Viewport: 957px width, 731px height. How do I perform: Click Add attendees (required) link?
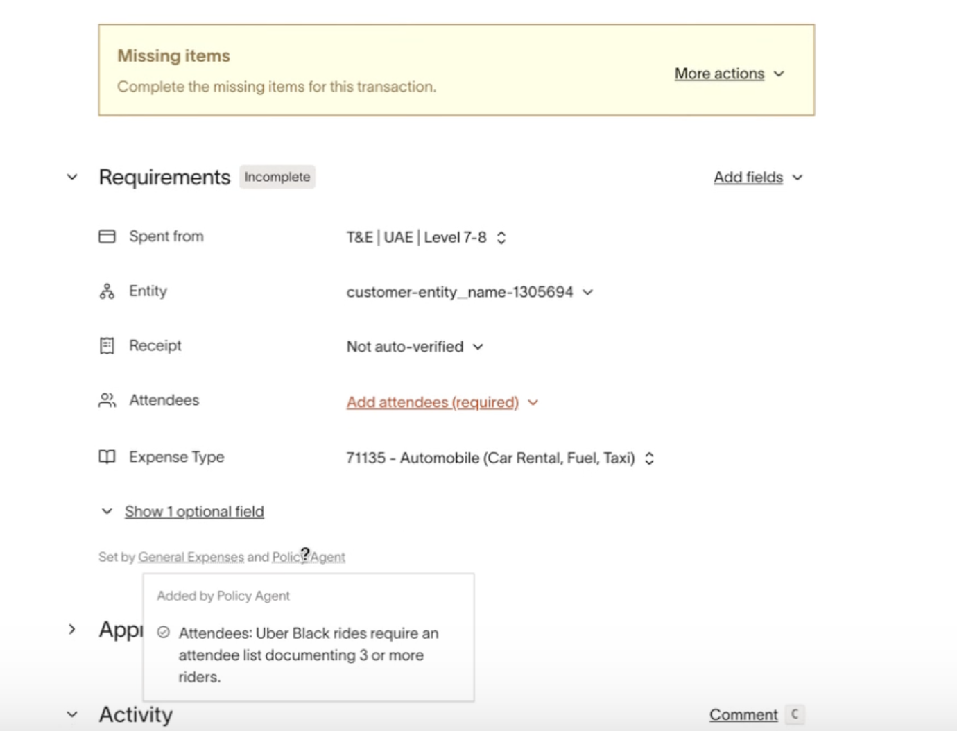[x=433, y=402]
